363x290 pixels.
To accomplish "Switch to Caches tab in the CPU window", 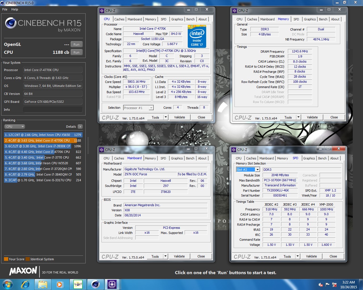I will pyautogui.click(x=119, y=19).
